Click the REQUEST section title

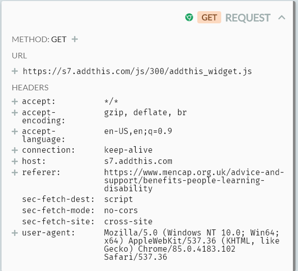(x=248, y=18)
